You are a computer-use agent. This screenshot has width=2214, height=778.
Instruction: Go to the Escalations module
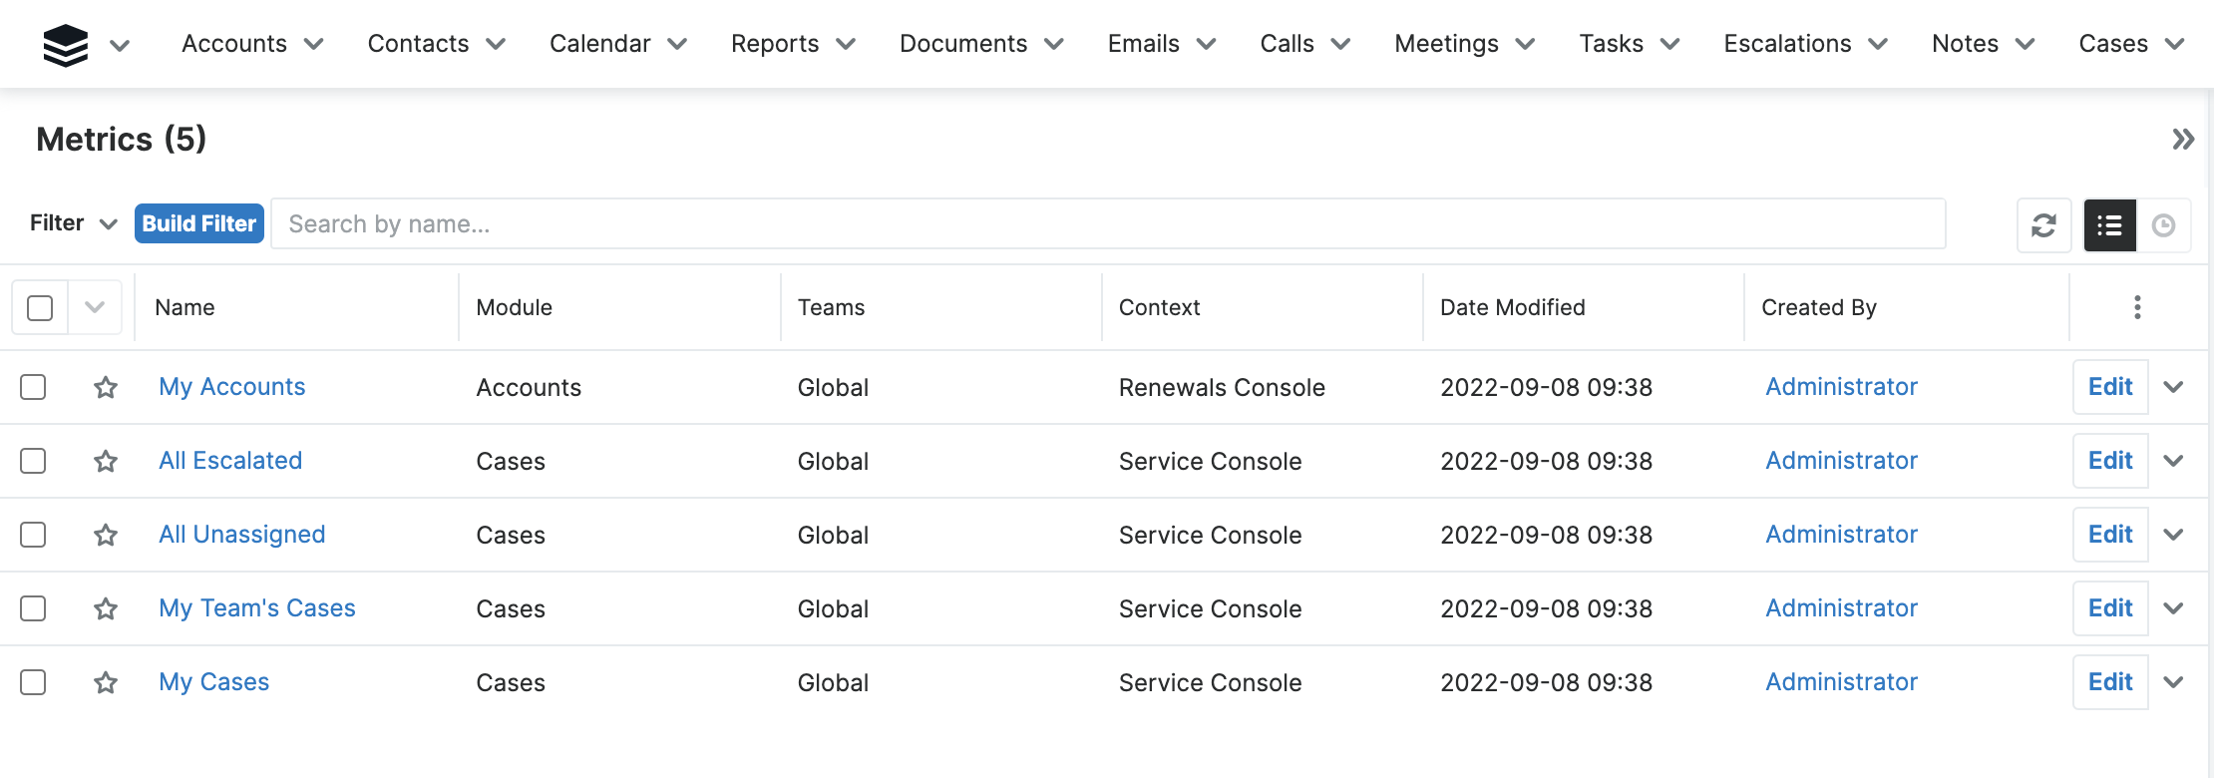tap(1787, 44)
